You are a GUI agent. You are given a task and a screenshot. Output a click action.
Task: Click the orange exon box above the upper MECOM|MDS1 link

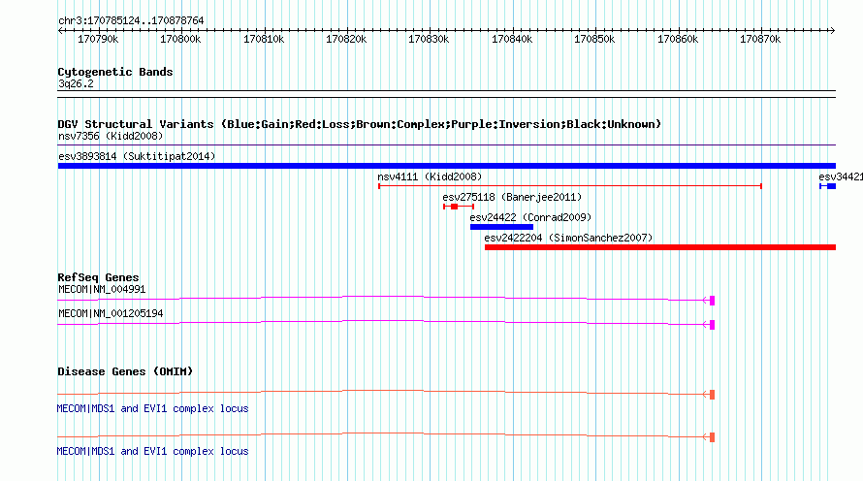[712, 395]
